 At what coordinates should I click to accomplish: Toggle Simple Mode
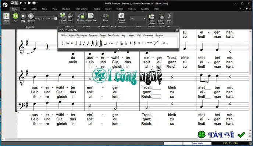(161, 19)
